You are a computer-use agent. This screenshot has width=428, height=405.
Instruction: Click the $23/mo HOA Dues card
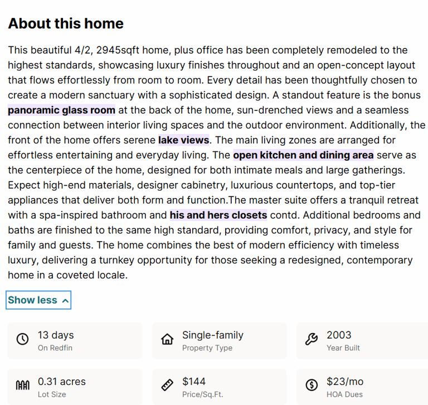point(362,387)
